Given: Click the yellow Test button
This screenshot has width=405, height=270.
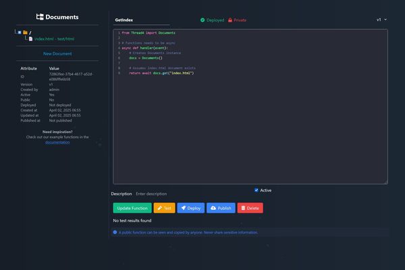Looking at the screenshot, I should (164, 208).
